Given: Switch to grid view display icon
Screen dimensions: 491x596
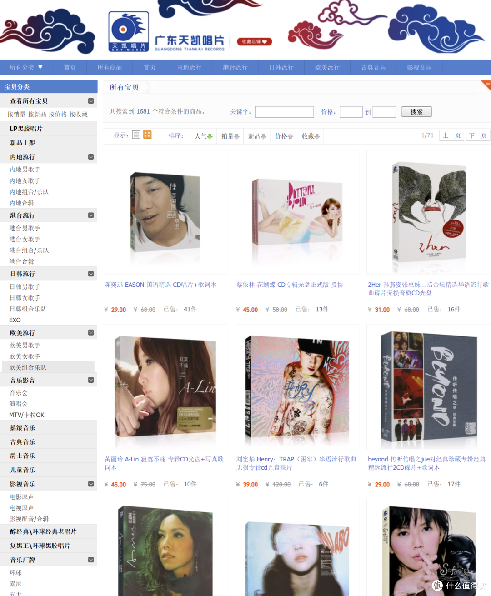Looking at the screenshot, I should tap(147, 135).
